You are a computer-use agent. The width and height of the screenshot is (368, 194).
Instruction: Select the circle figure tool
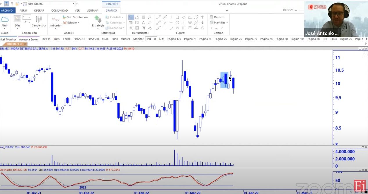point(177,23)
